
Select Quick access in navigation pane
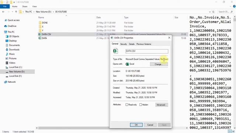14,20
